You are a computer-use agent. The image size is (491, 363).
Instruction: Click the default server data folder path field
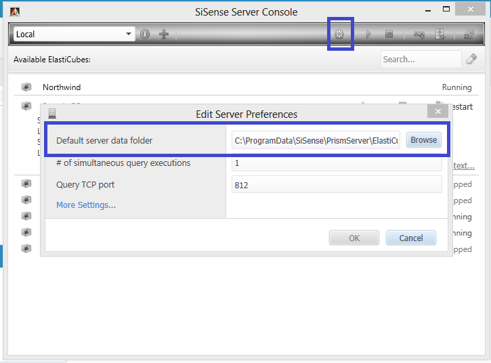[x=316, y=140]
